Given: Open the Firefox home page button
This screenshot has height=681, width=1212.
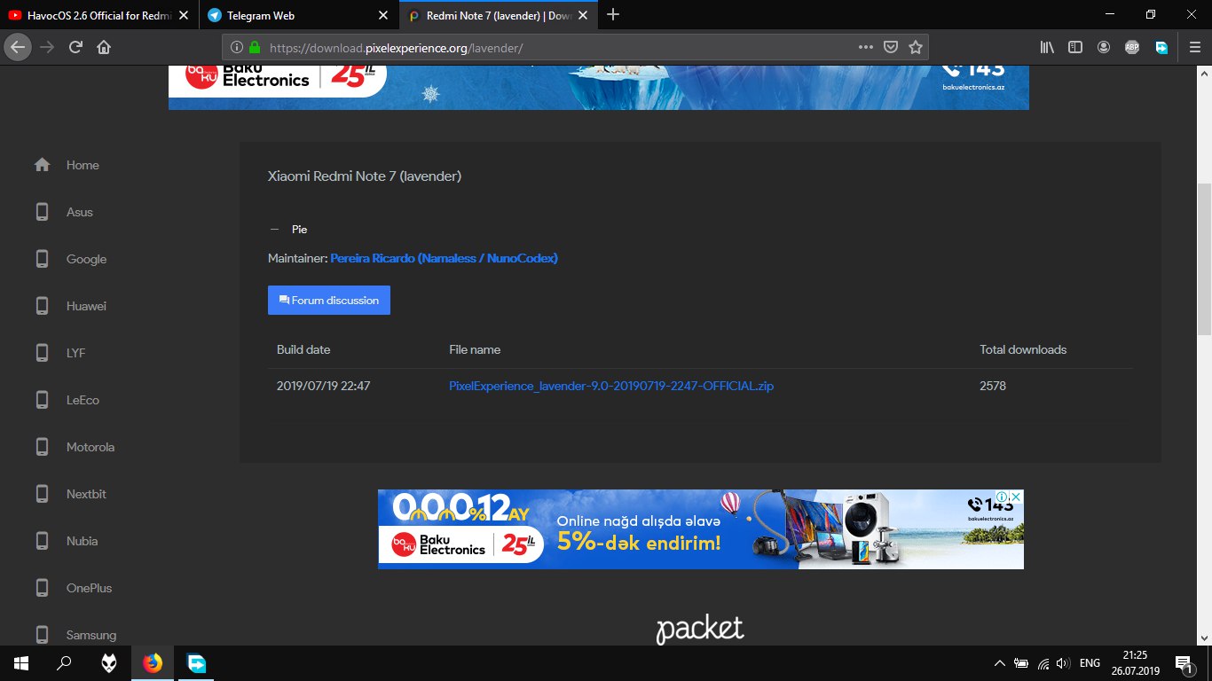Looking at the screenshot, I should coord(104,47).
